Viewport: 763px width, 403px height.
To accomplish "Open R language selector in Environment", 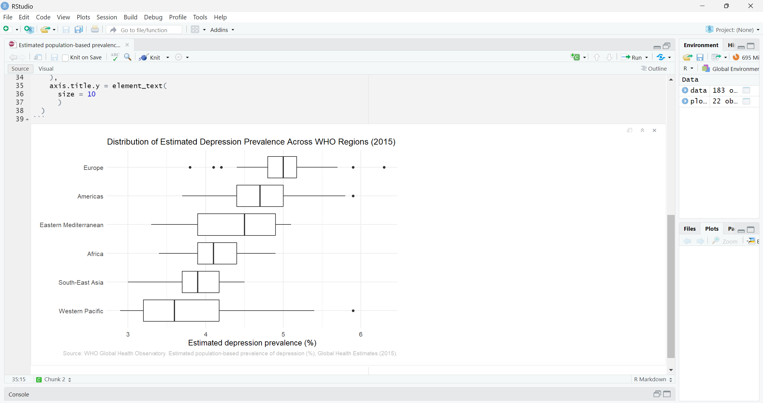I will click(x=688, y=69).
